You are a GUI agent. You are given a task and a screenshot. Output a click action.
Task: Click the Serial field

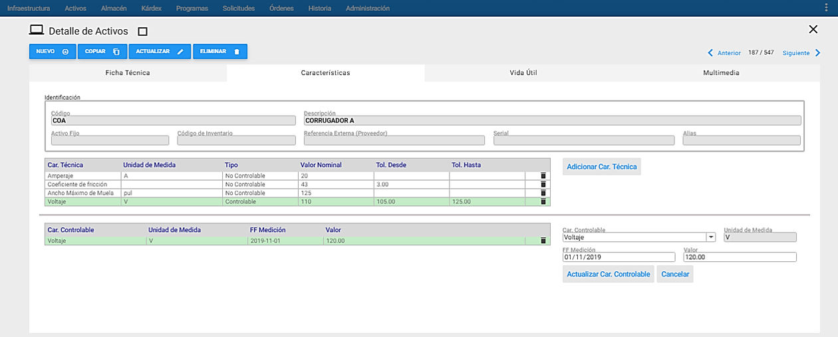coord(584,140)
